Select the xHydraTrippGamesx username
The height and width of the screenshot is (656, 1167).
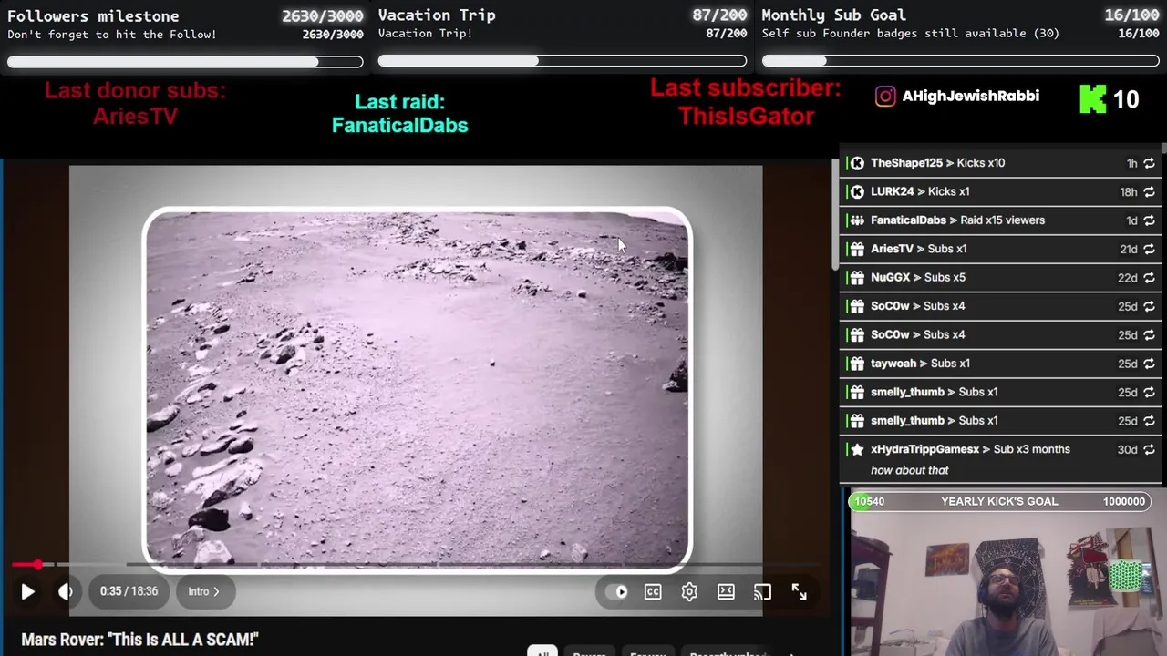(924, 449)
